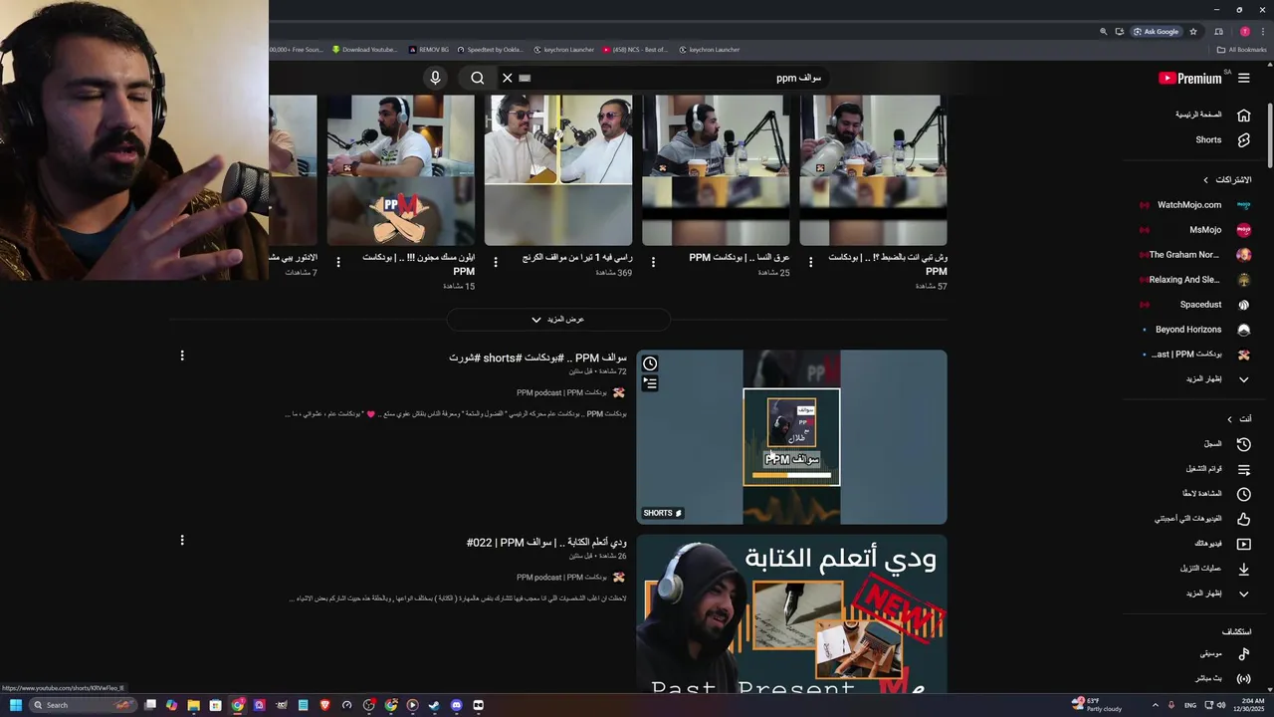The height and width of the screenshot is (717, 1274).
Task: Open WatchMojo.com subscription channel
Action: (1188, 205)
